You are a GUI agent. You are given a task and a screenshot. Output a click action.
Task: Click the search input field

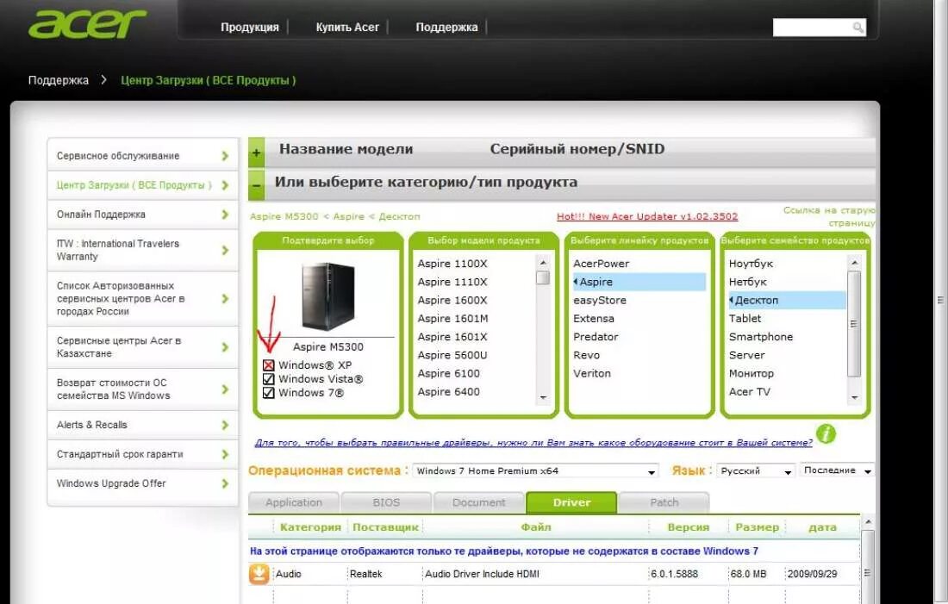coord(812,28)
